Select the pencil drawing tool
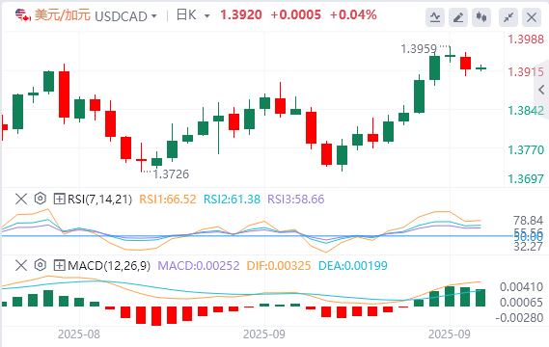549x347 pixels. 458,17
